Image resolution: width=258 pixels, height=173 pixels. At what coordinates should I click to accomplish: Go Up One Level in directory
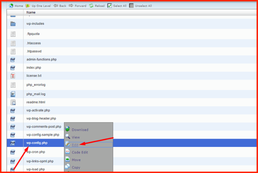[x=28, y=6]
